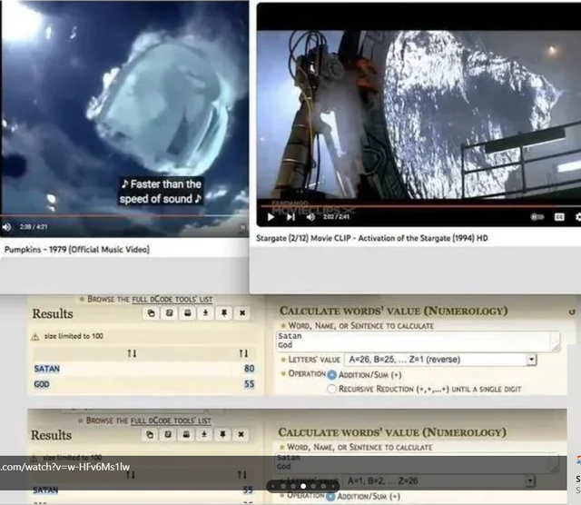581x505 pixels.
Task: Copy results in lower Results panel
Action: 150,434
